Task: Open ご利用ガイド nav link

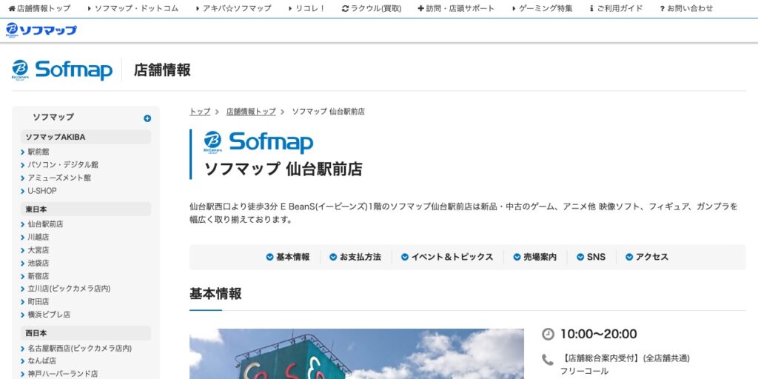Action: pos(617,8)
